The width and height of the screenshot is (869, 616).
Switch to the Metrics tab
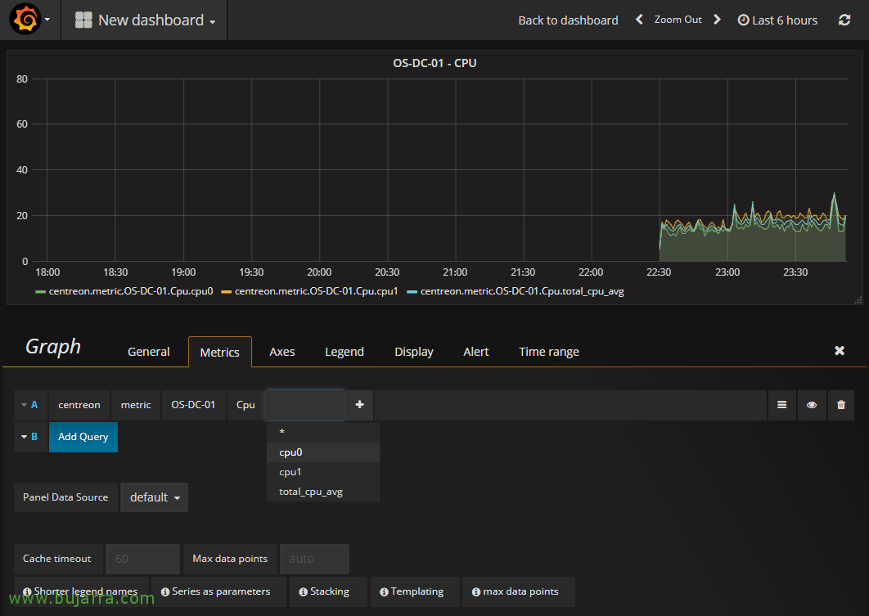219,352
